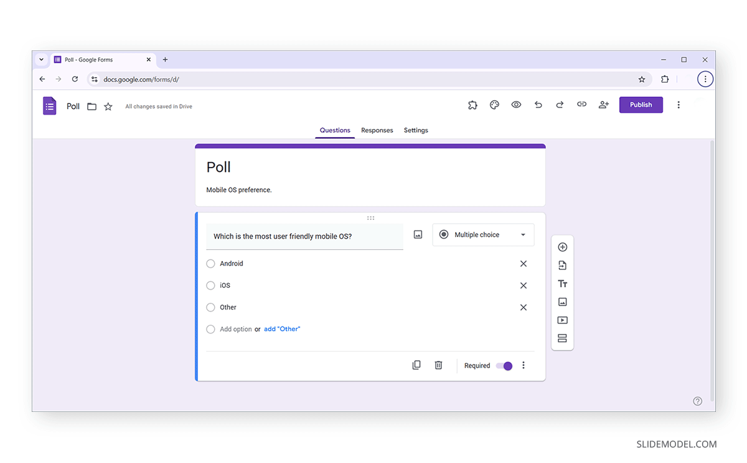Publish the form
Viewport: 747px width, 463px height.
click(x=641, y=105)
